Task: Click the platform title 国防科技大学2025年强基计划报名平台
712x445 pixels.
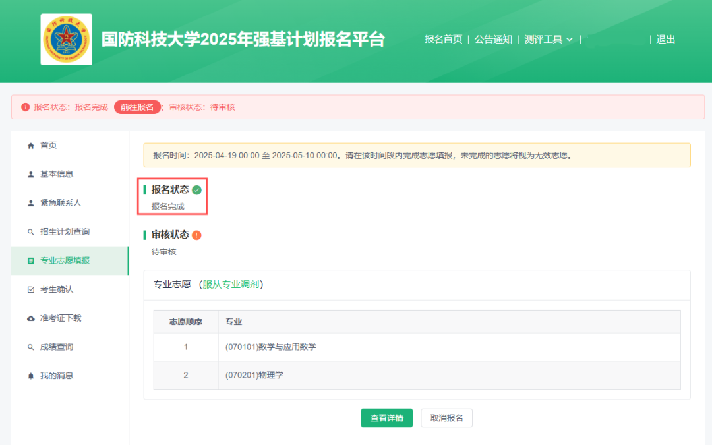Action: (243, 40)
